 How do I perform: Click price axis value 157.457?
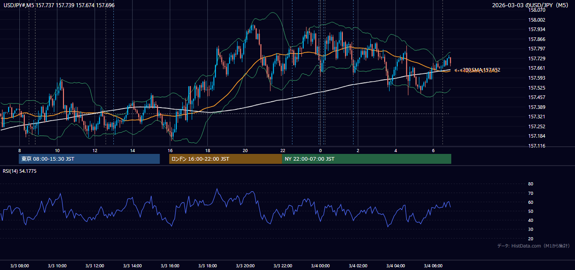coord(537,97)
